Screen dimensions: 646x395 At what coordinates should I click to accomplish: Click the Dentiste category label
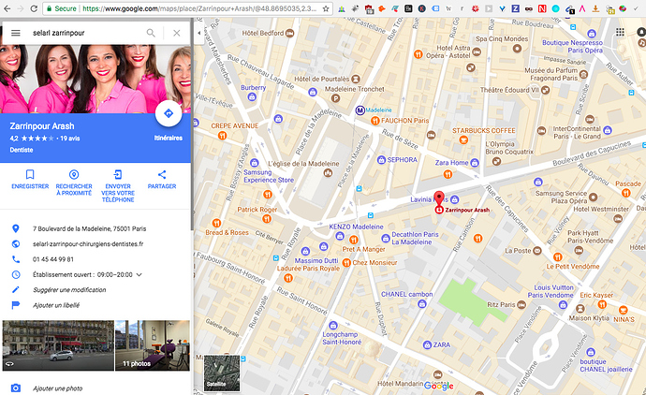click(x=22, y=150)
